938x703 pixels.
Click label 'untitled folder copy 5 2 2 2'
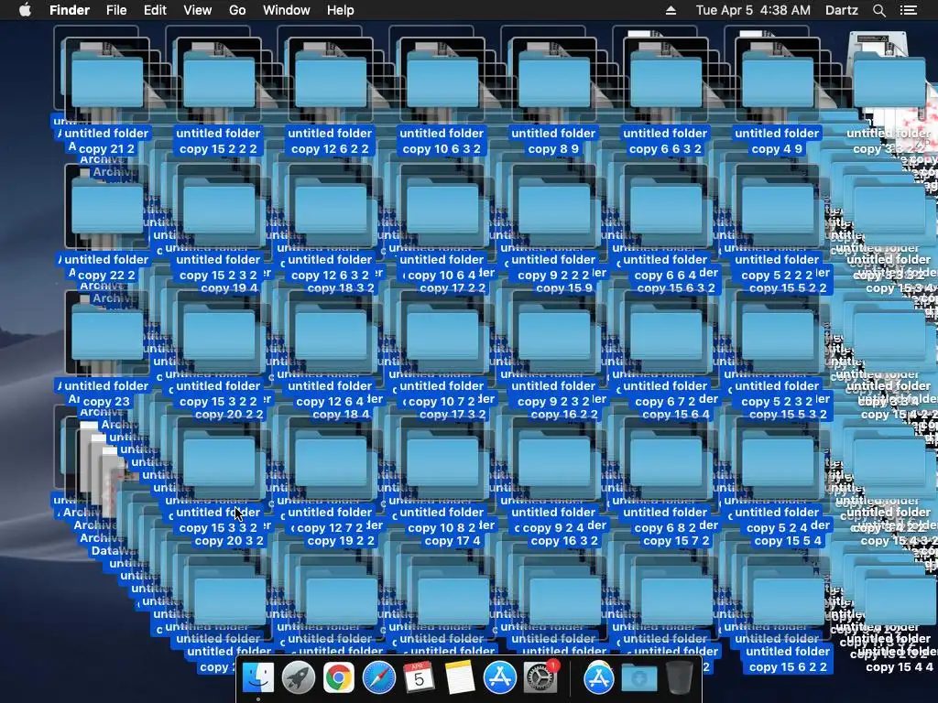(777, 267)
